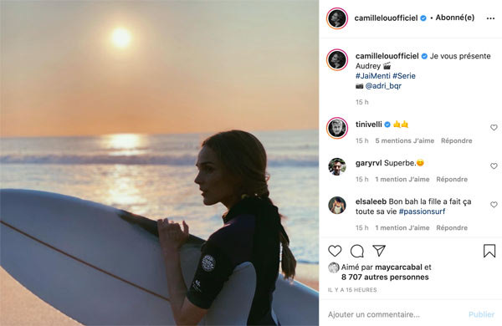Share the post via paper plane icon
The height and width of the screenshot is (326, 502).
[379, 251]
